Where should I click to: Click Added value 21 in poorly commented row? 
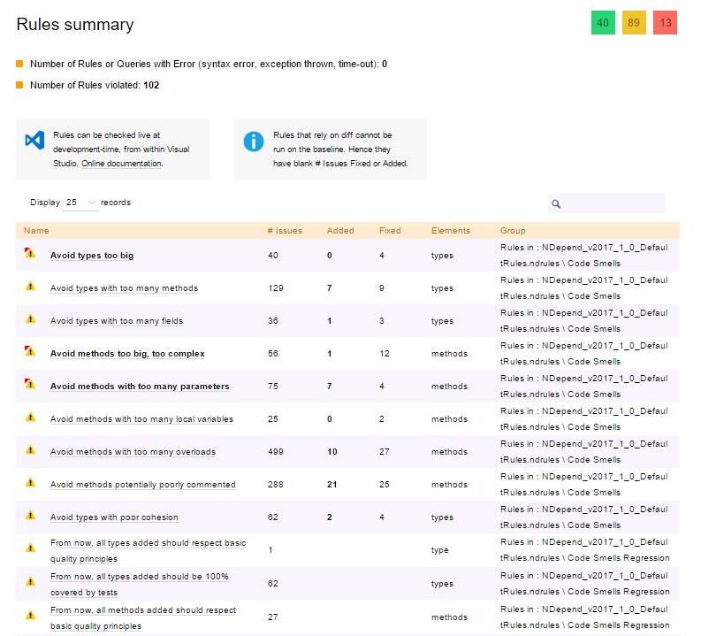[x=331, y=485]
